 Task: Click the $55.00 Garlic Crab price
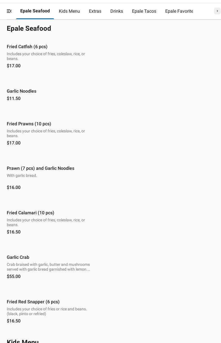point(14,277)
